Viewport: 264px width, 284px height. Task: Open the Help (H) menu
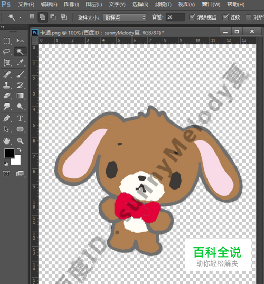pyautogui.click(x=235, y=4)
